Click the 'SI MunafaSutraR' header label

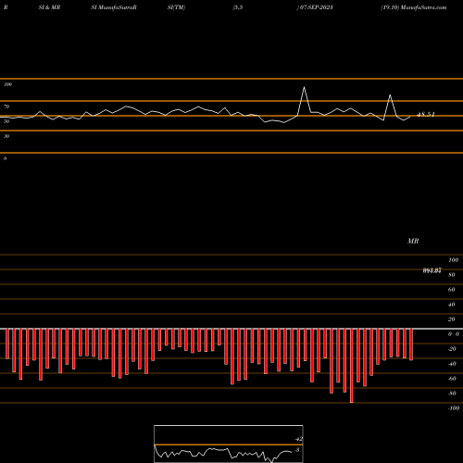[114, 7]
